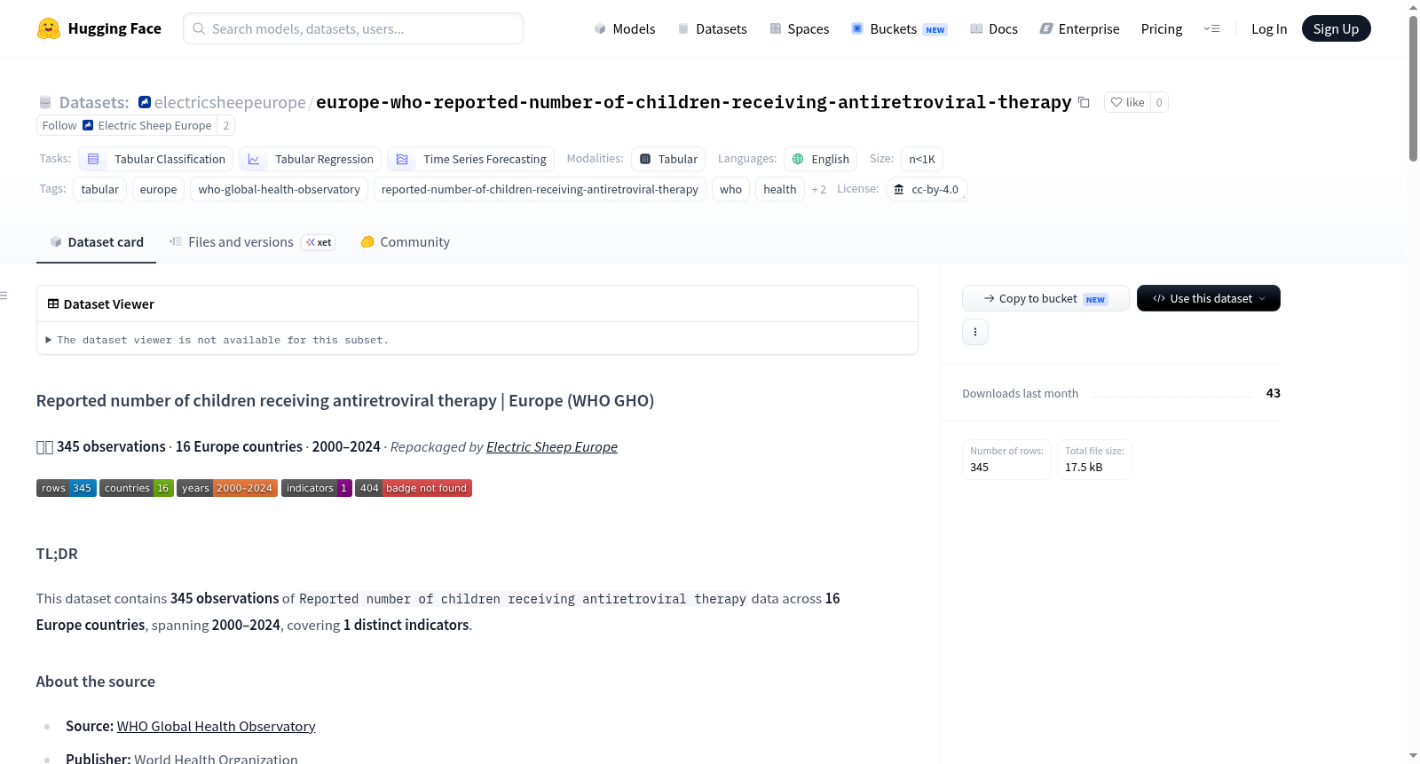Click the Dataset Viewer table icon

(53, 303)
